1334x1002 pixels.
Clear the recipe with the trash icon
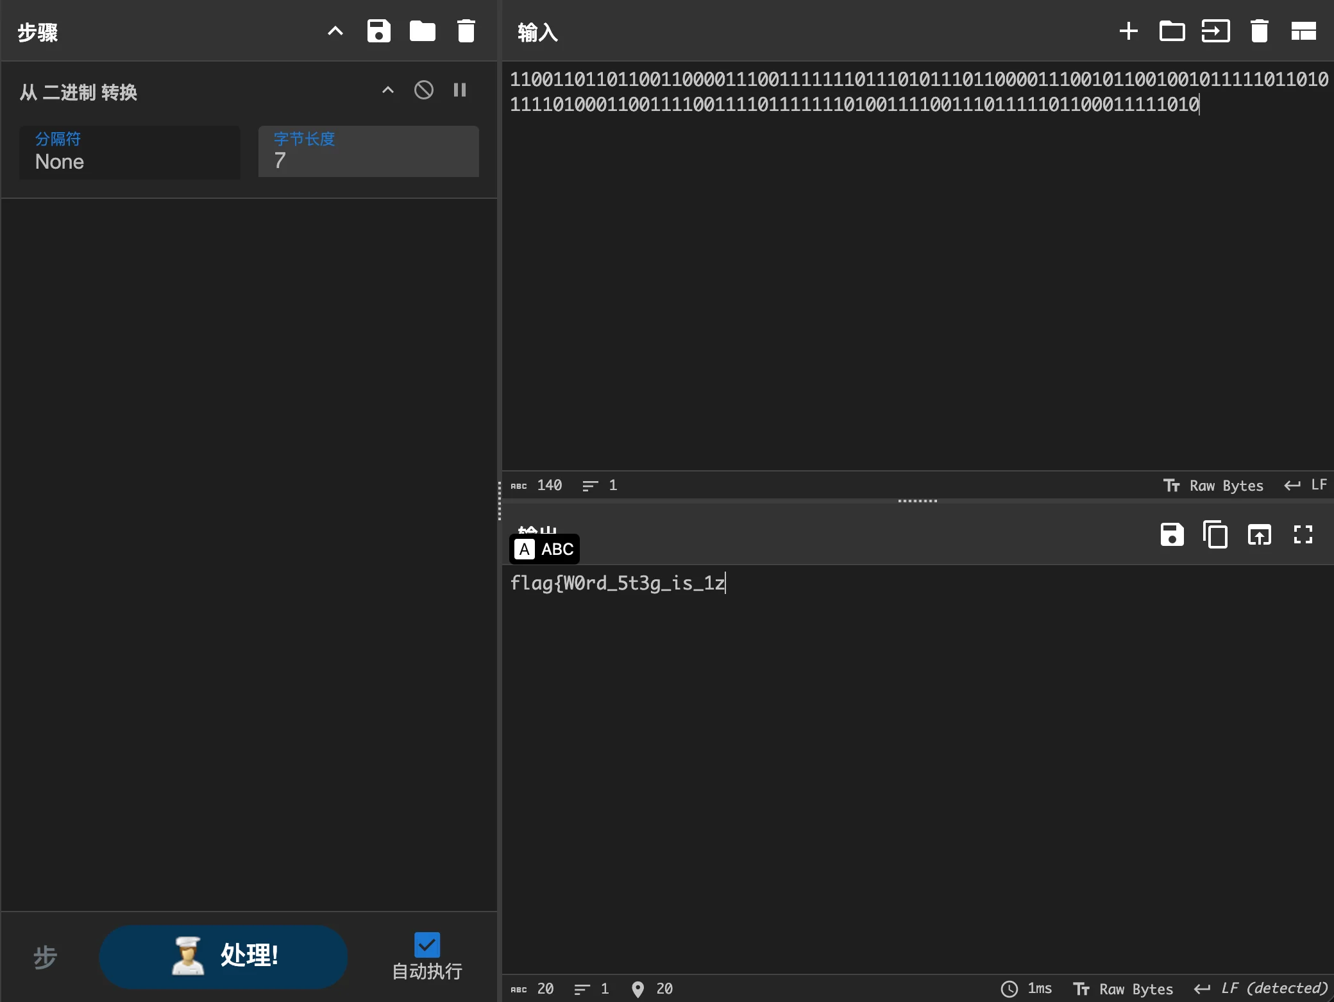(466, 31)
